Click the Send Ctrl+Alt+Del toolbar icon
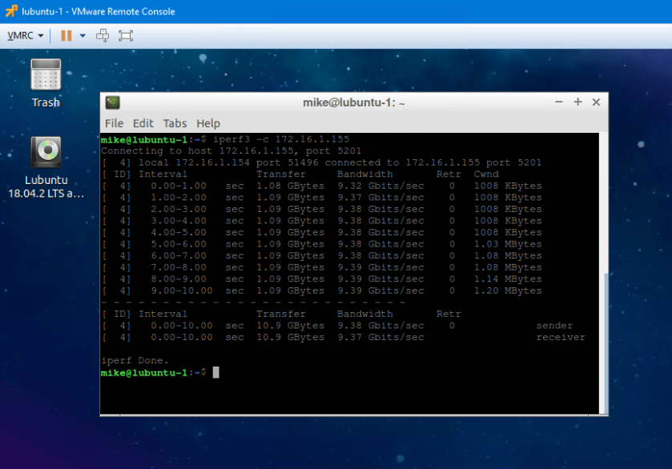 [x=103, y=36]
